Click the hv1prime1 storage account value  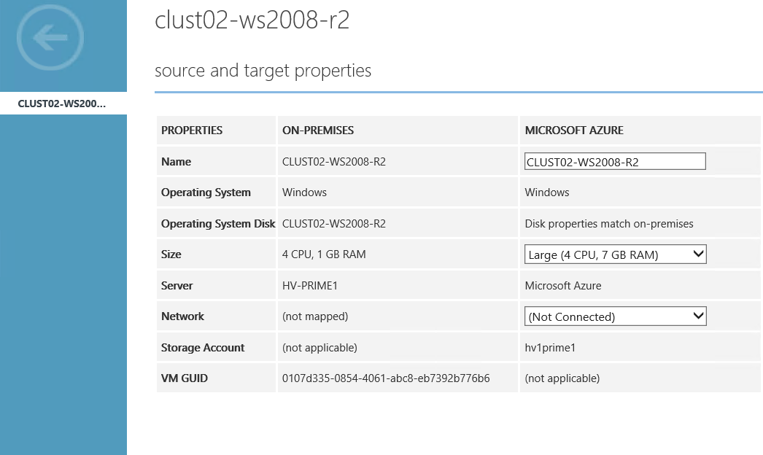click(550, 348)
